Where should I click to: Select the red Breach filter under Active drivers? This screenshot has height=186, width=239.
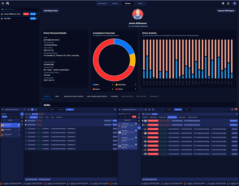coord(134,117)
